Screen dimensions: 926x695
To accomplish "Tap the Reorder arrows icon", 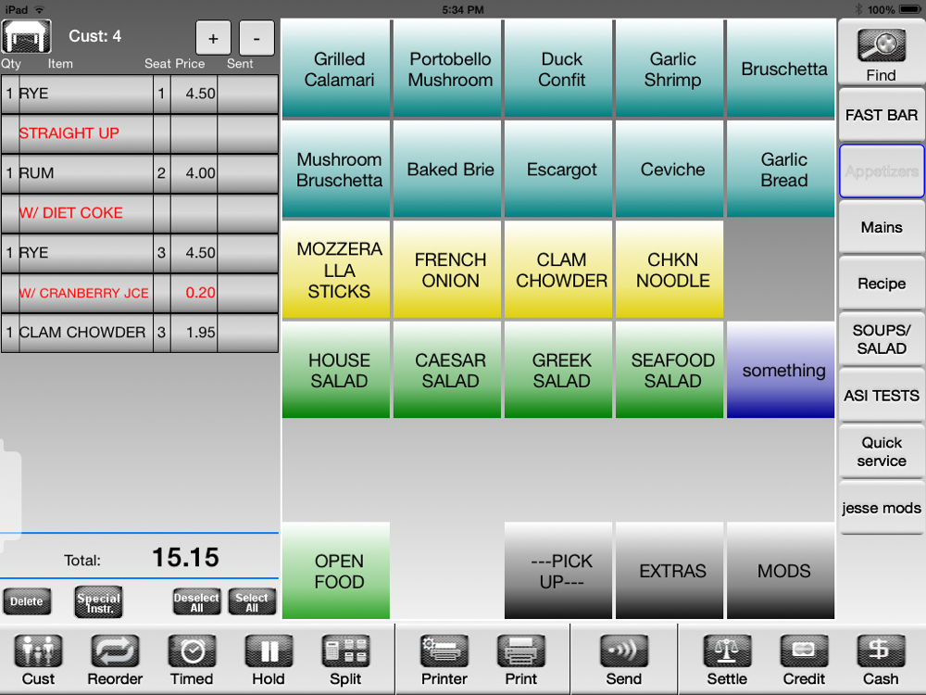I will 115,651.
